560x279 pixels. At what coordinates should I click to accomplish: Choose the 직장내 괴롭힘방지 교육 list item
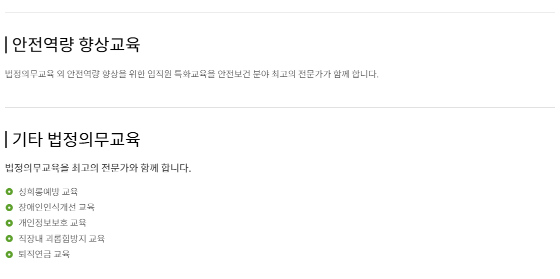[x=61, y=239]
